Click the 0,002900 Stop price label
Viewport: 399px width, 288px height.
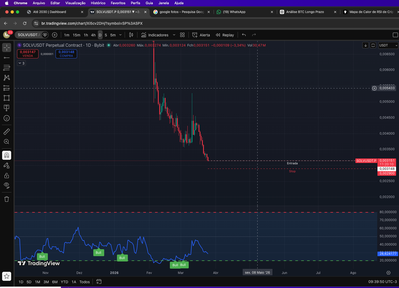(387, 173)
